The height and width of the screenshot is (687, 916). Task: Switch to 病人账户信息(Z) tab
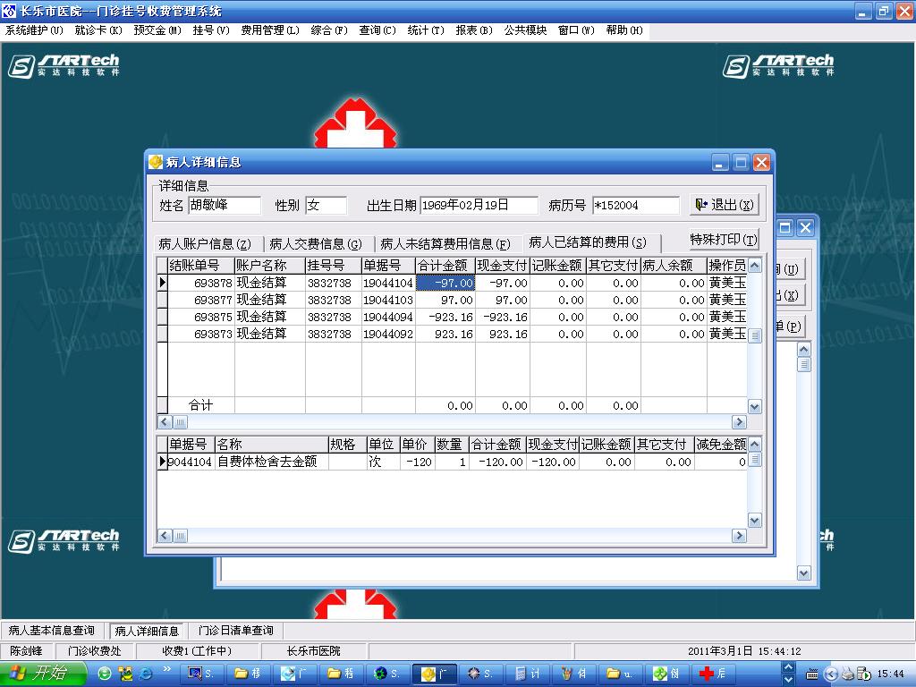pos(205,243)
